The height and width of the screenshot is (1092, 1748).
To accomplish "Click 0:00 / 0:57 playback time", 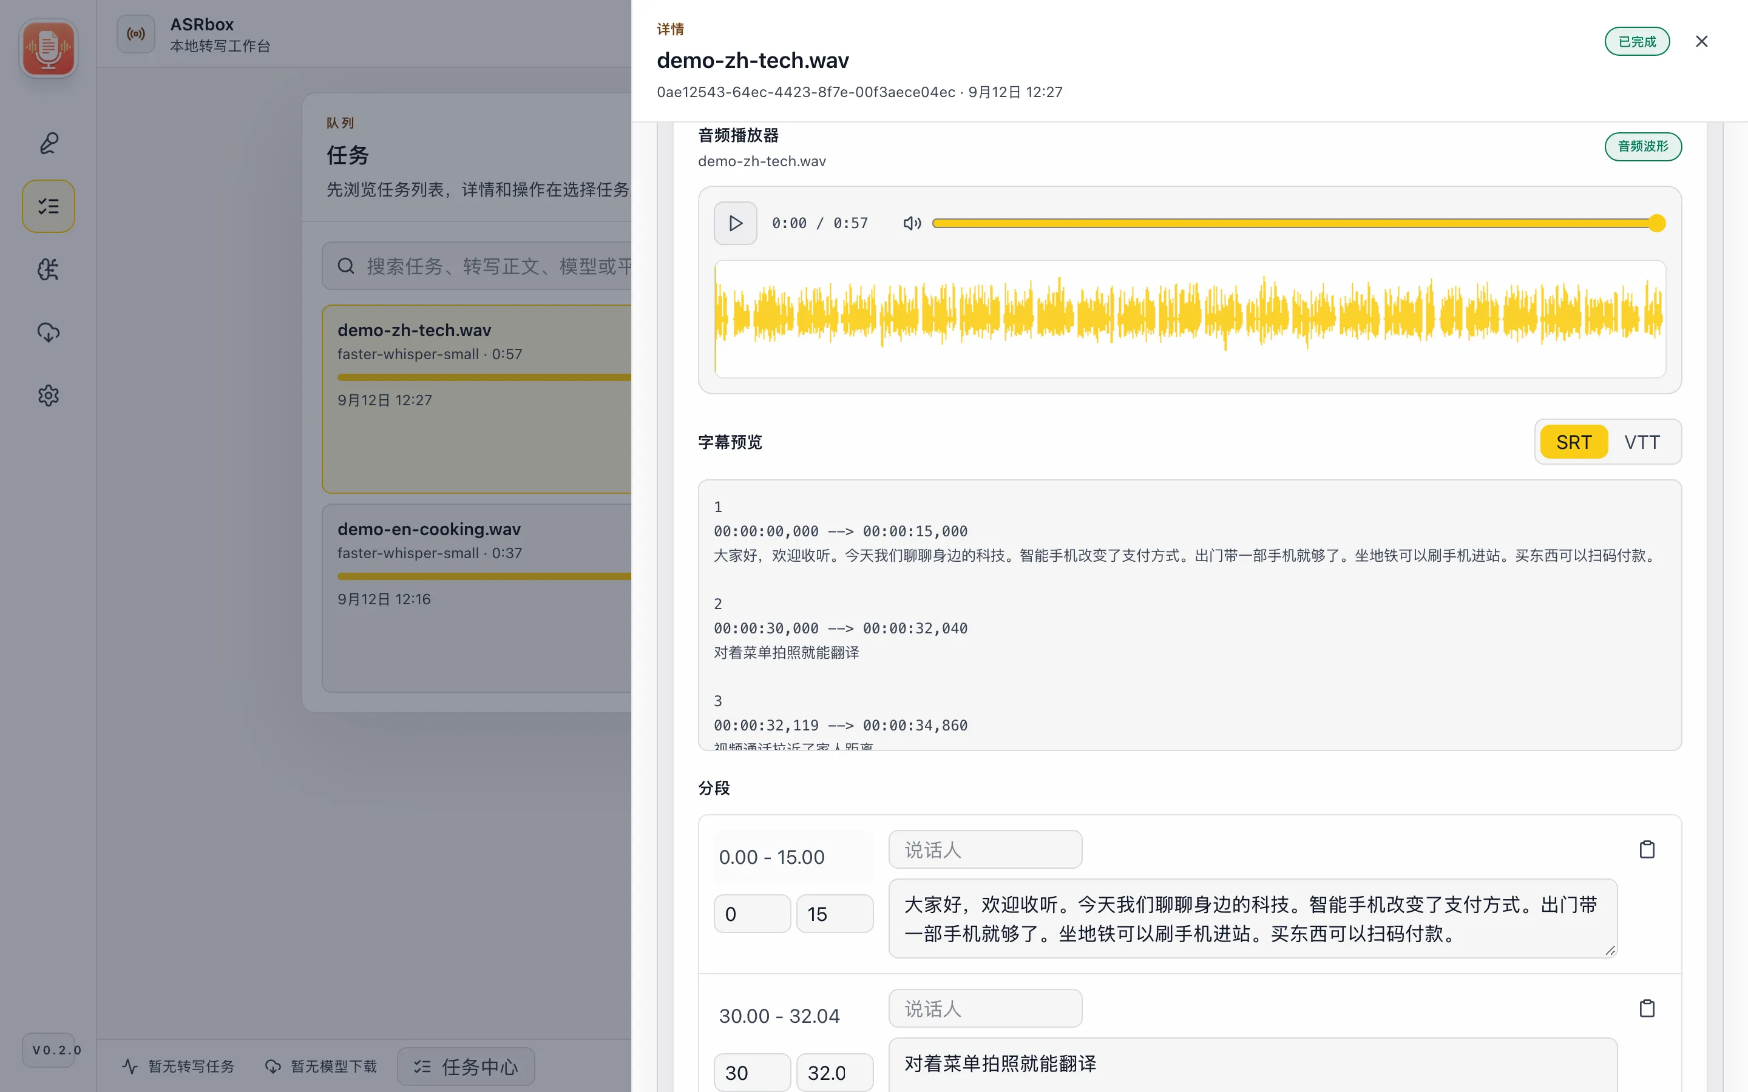I will [x=820, y=223].
